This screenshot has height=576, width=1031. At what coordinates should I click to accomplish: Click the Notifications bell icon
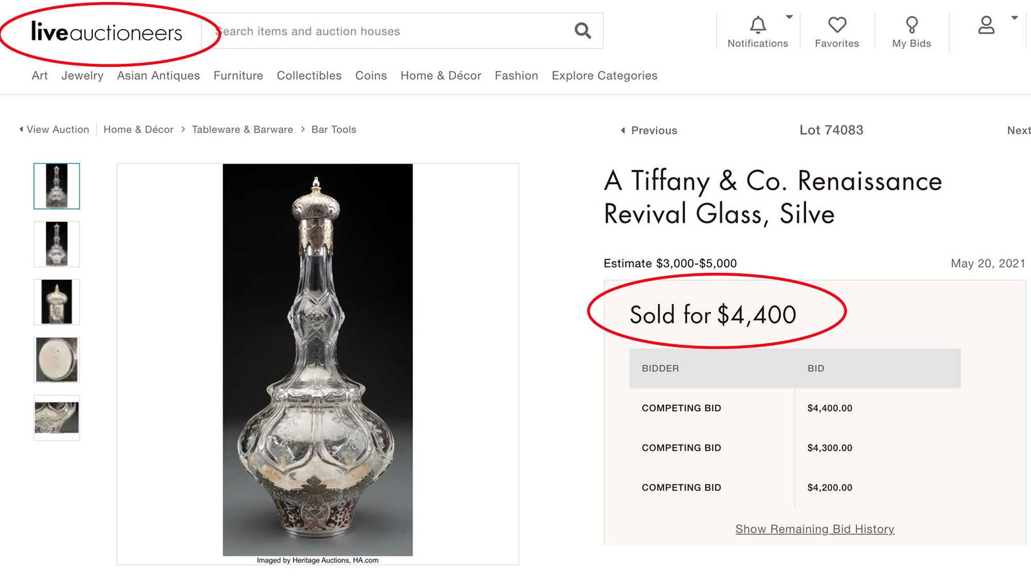tap(757, 25)
